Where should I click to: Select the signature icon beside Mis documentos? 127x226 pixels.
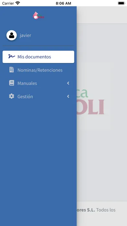point(12,56)
